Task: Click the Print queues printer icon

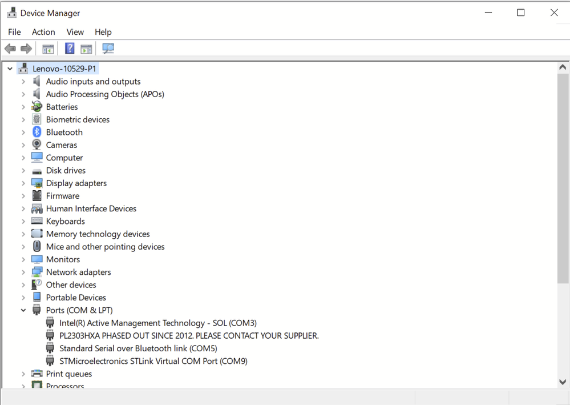Action: [x=37, y=374]
